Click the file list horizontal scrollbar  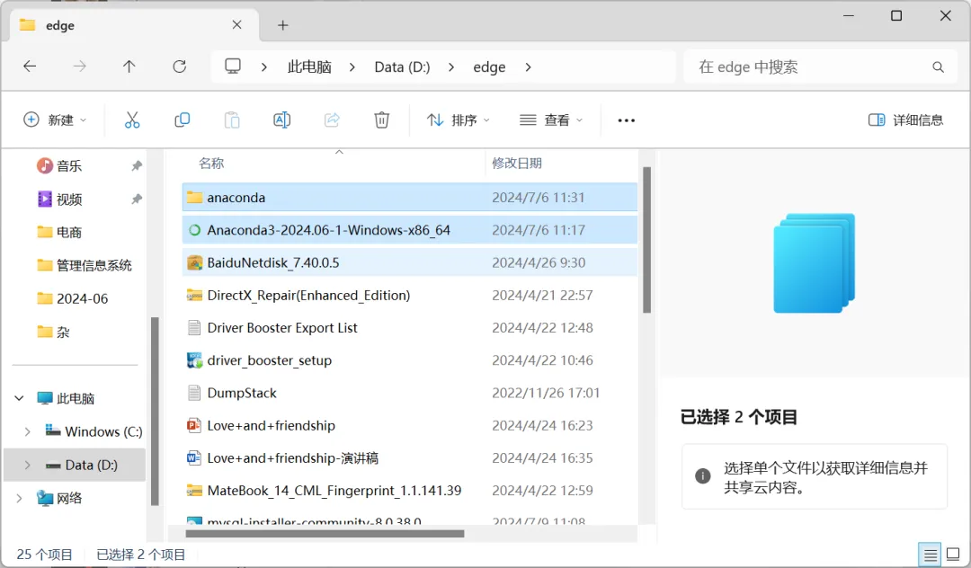coord(325,533)
